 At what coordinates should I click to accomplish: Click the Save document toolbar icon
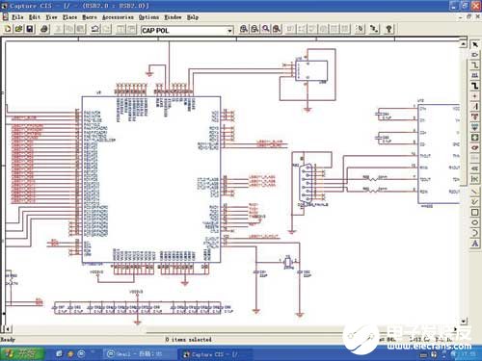(x=30, y=29)
